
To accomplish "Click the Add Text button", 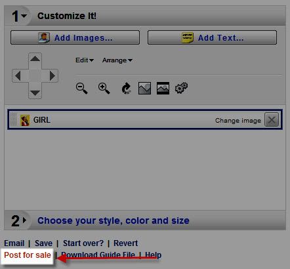I will tap(212, 37).
